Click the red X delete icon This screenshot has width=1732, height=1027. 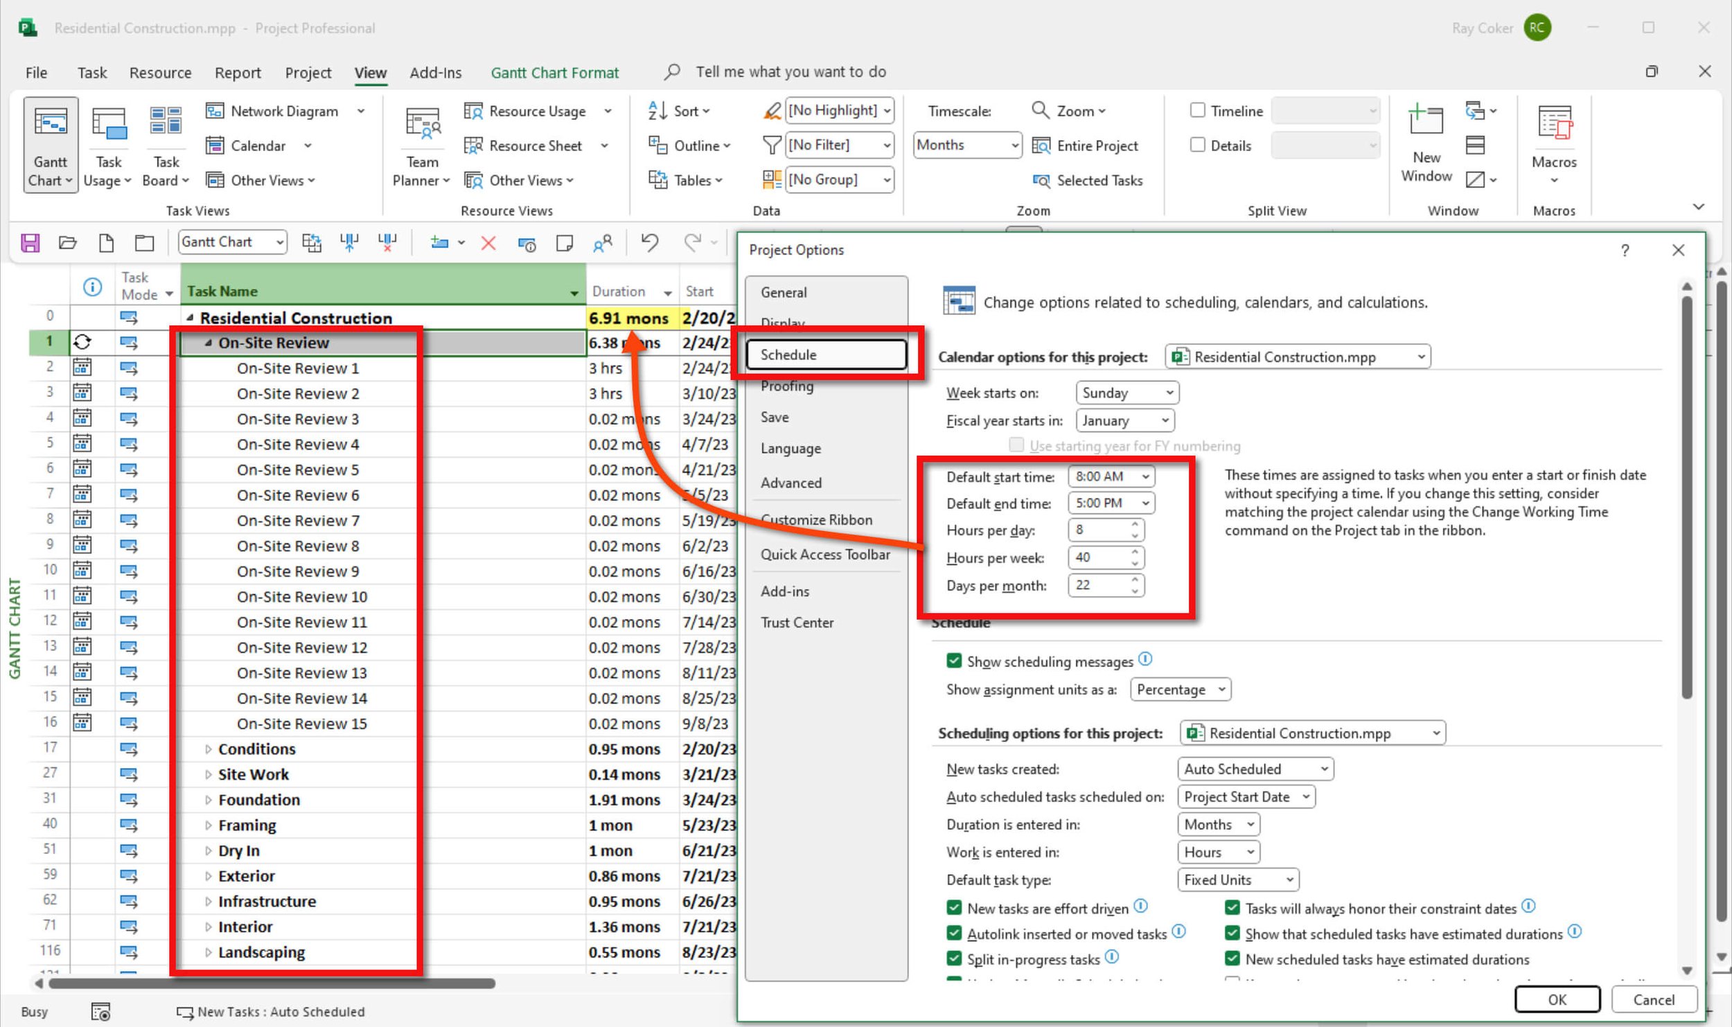pyautogui.click(x=488, y=242)
